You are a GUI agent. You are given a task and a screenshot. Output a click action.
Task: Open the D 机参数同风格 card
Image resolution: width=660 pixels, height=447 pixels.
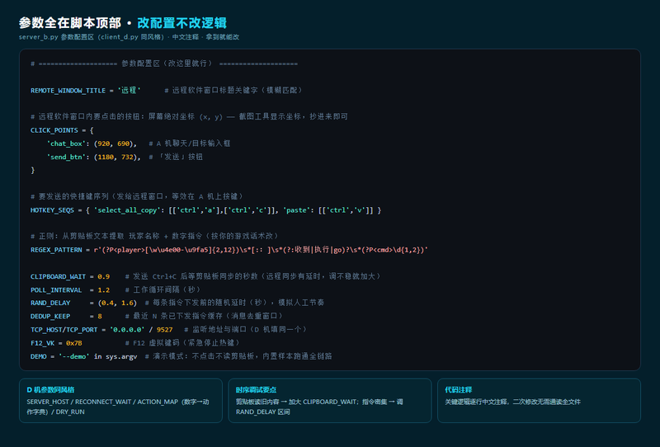pos(120,400)
